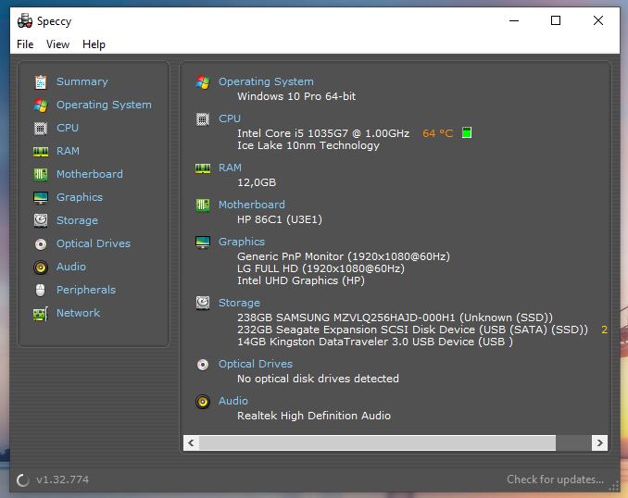The width and height of the screenshot is (628, 498).
Task: Click the Check for updates link
Action: click(555, 479)
